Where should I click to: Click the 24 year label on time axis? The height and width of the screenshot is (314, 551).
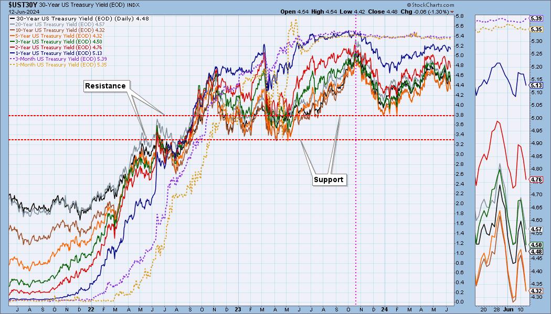tap(385, 310)
